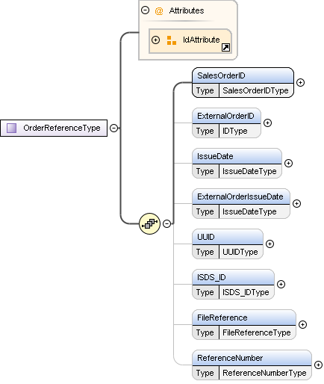This screenshot has height=384, width=324.
Task: Select the SalesOrderID element header
Action: pyautogui.click(x=243, y=75)
